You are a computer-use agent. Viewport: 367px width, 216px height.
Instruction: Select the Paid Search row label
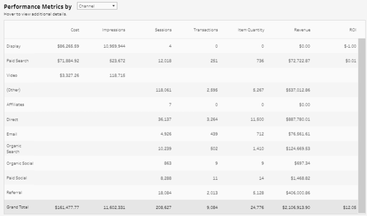17,61
